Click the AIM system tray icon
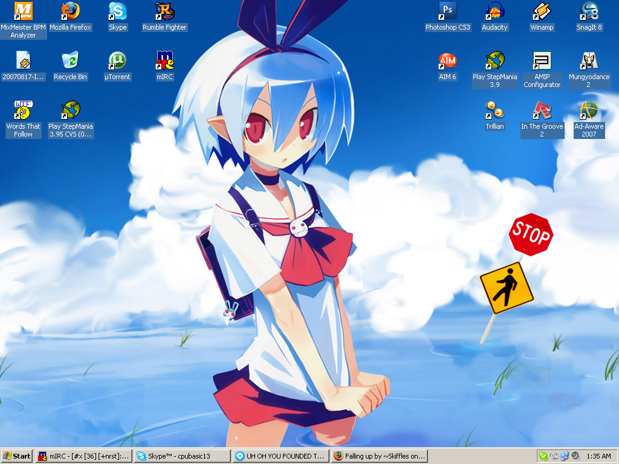The height and width of the screenshot is (464, 619). (x=554, y=456)
